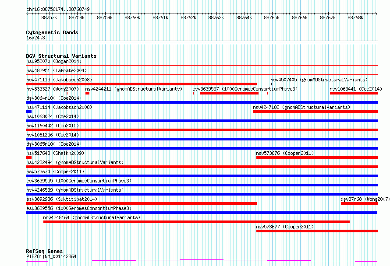390x266 pixels.
Task: Click the nsv573674 (Cooper2011) label
Action: coord(55,171)
